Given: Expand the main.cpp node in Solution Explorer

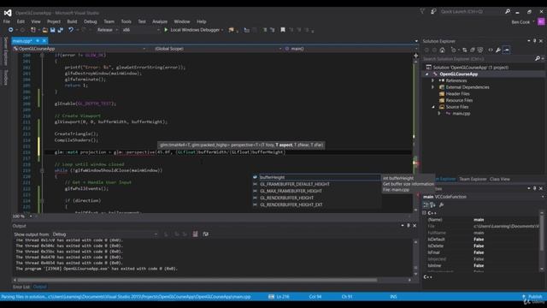Looking at the screenshot, I should [439, 114].
